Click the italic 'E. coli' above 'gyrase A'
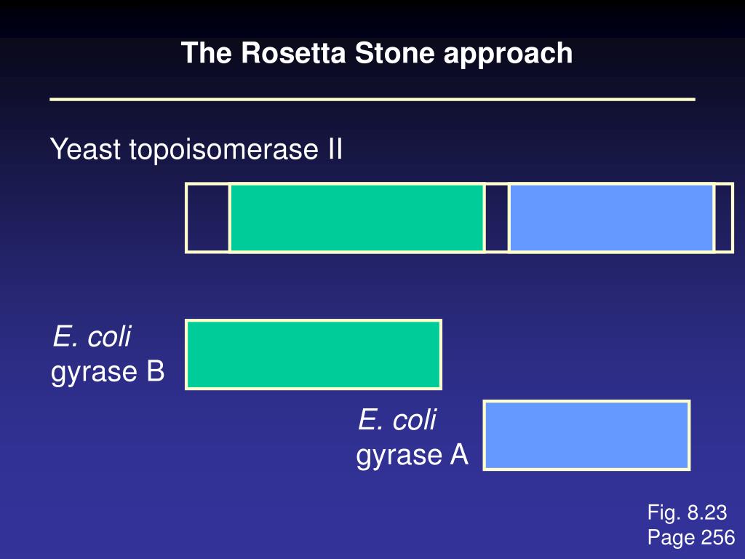 (397, 420)
